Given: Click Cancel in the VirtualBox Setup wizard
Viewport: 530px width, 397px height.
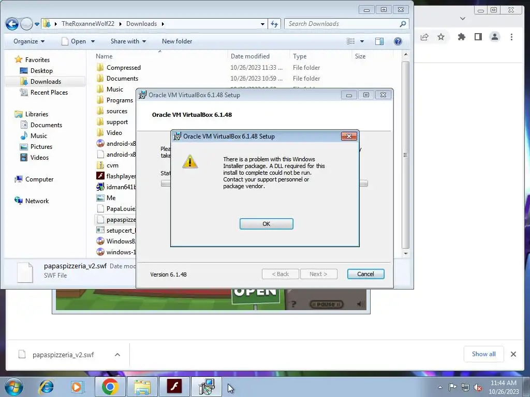Looking at the screenshot, I should [x=365, y=274].
